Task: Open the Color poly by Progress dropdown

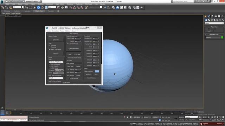Action: click(56, 78)
